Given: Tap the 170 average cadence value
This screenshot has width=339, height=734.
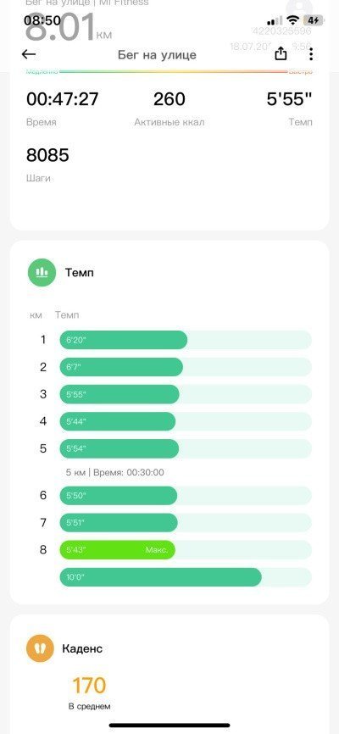Looking at the screenshot, I should pyautogui.click(x=89, y=686).
